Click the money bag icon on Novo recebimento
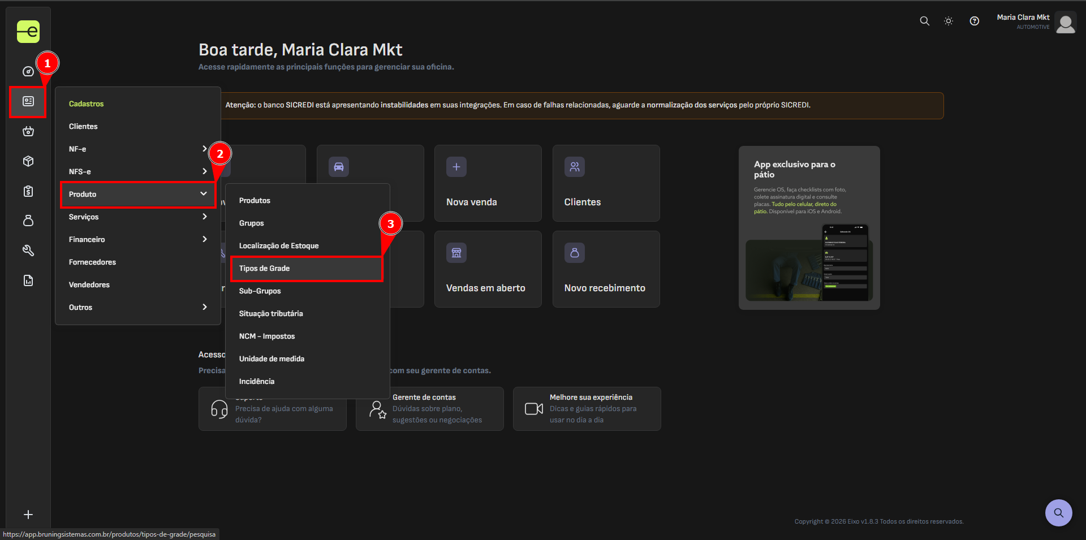This screenshot has height=540, width=1086. 575,253
